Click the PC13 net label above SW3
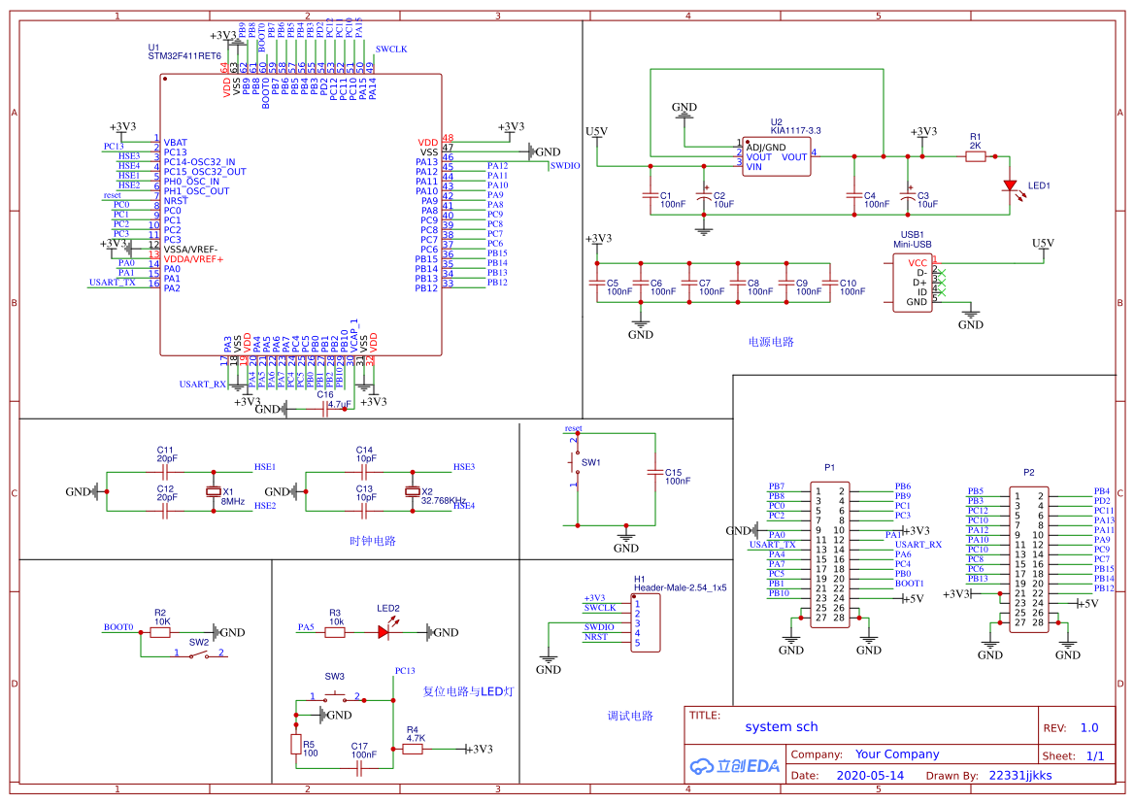This screenshot has height=804, width=1135. point(405,671)
